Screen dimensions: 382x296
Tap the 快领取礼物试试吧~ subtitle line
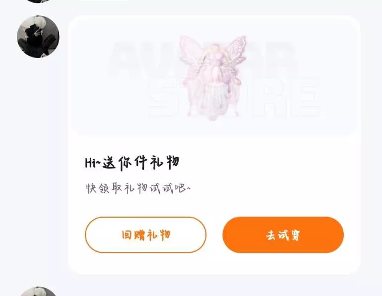coord(138,188)
